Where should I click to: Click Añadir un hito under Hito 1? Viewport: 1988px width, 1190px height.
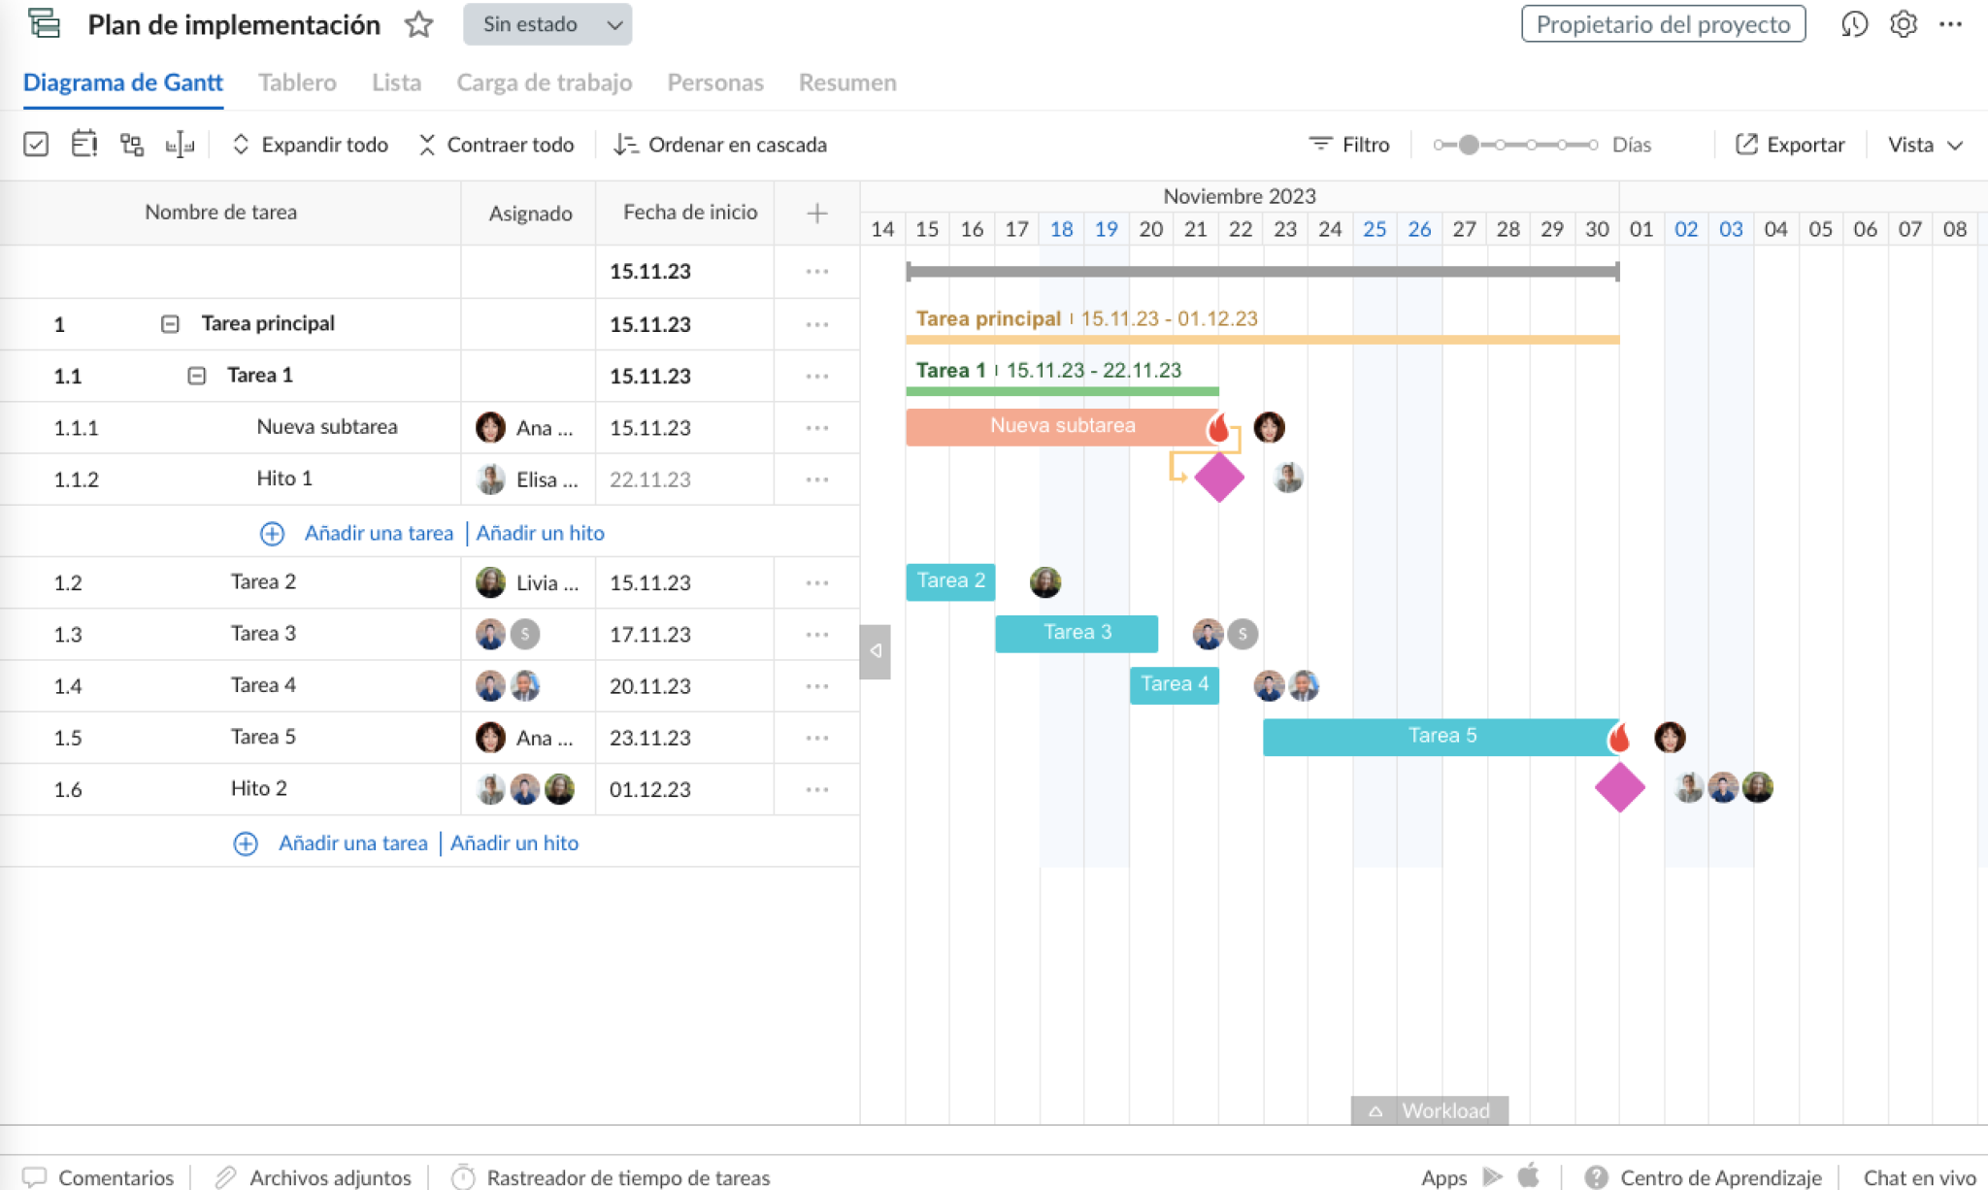point(540,532)
